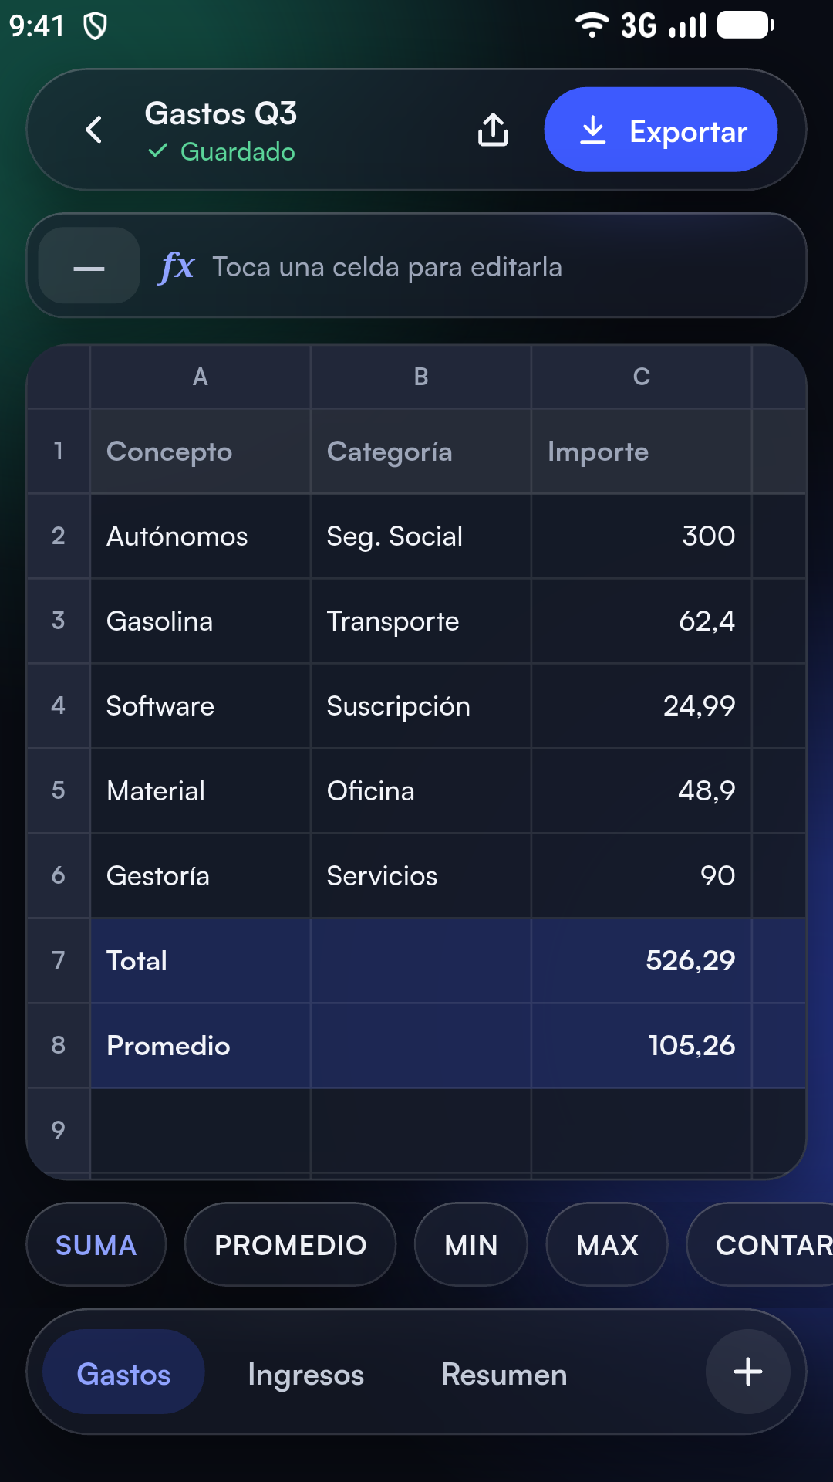The image size is (833, 1482).
Task: Select column A header
Action: coord(201,377)
